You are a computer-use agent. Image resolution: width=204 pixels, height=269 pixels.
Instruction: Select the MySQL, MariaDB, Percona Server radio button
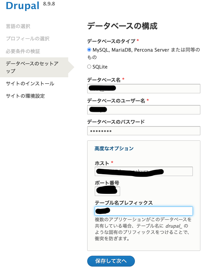(89, 50)
